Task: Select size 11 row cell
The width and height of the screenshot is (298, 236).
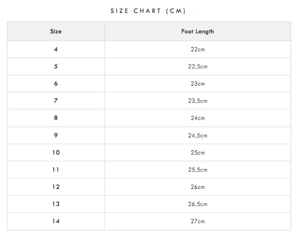Action: point(56,169)
